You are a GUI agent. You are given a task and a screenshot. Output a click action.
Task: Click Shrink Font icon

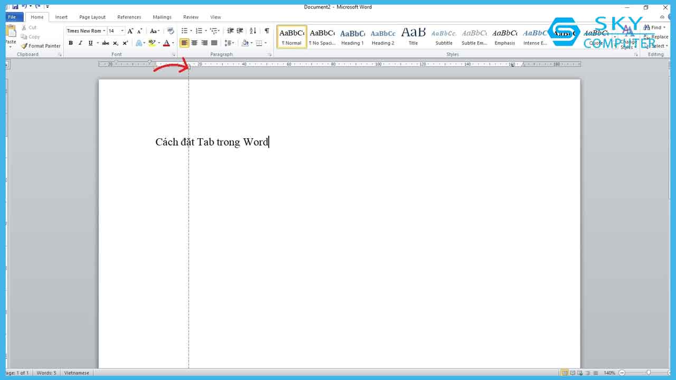coord(139,31)
